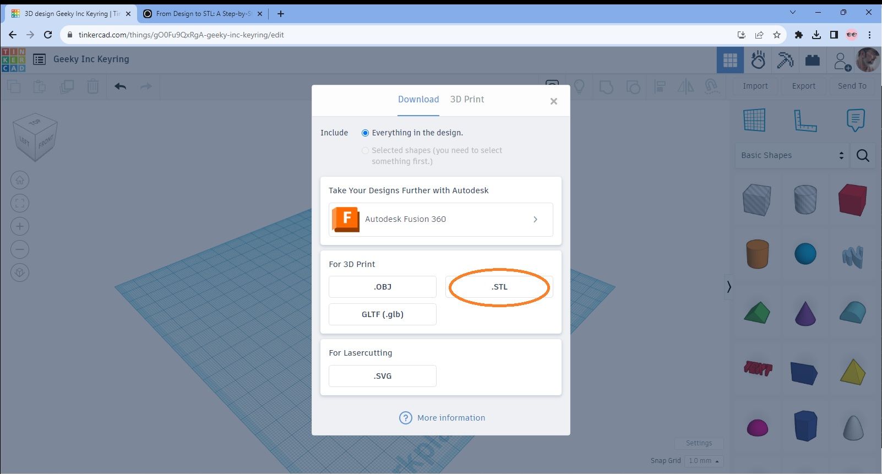Open the Snap Grid 1.0 mm dropdown
Image resolution: width=882 pixels, height=474 pixels.
[705, 461]
